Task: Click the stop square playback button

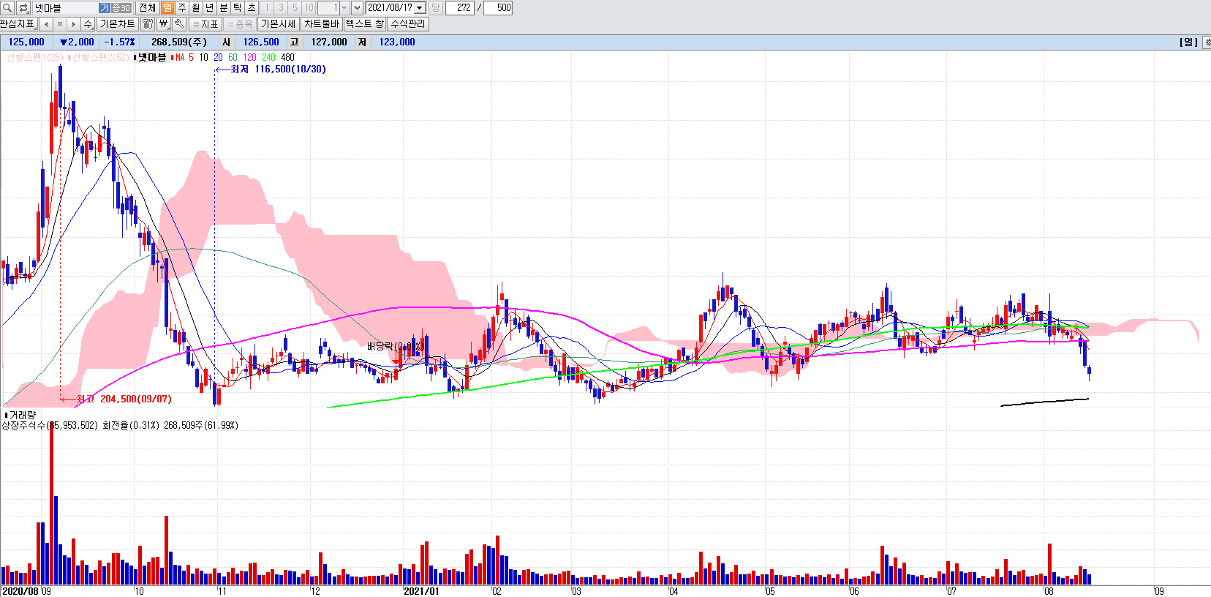Action: tap(60, 24)
